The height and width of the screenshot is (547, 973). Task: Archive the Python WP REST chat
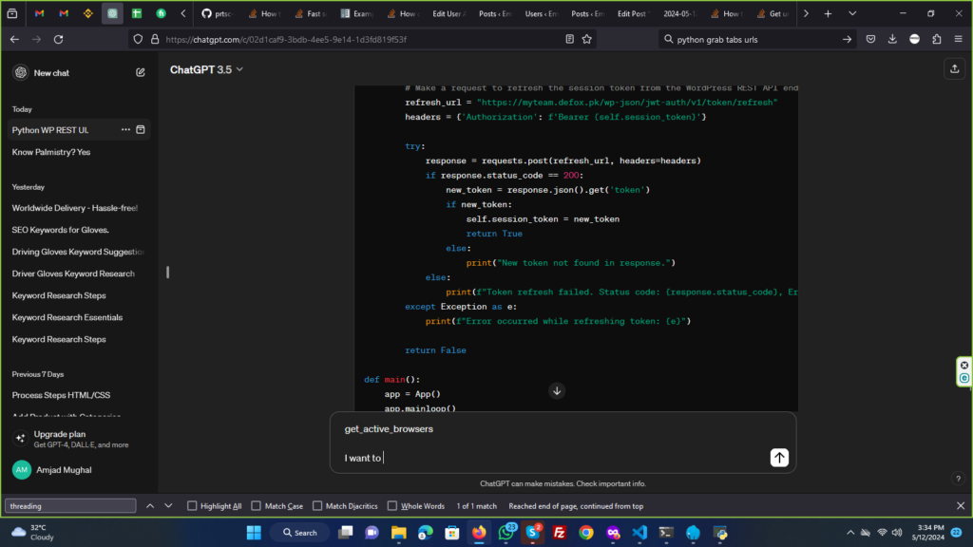pos(141,130)
